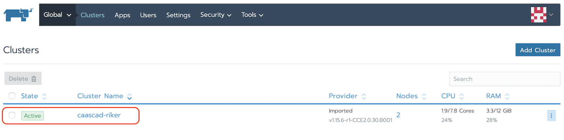Click the Delete button with trash icon
This screenshot has height=140, width=564.
[23, 79]
